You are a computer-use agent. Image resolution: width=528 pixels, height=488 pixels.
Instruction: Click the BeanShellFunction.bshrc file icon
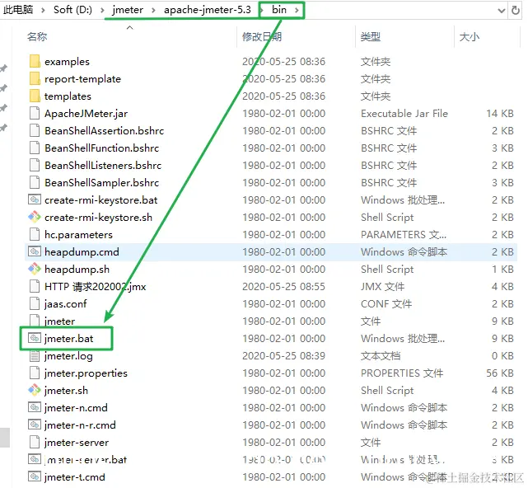point(35,148)
